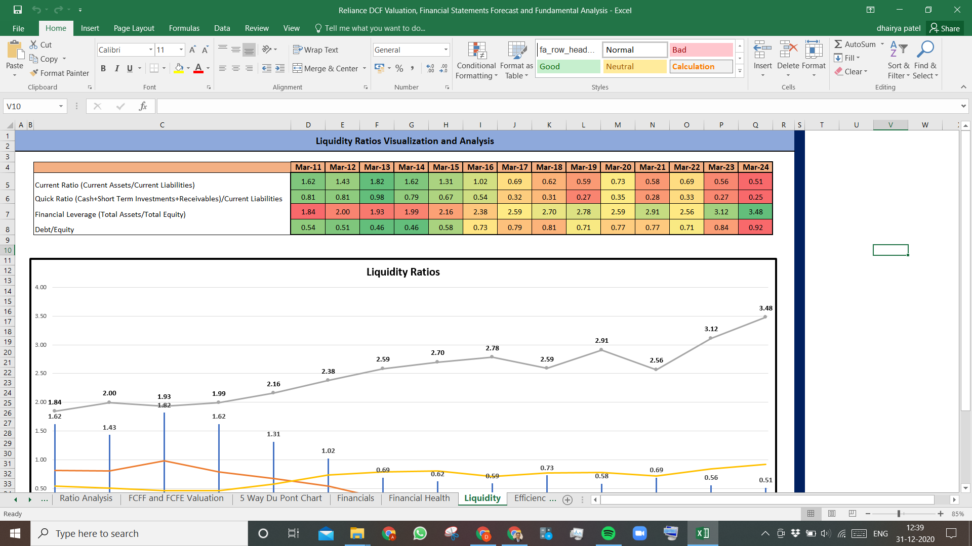Open the General number format dropdown
The width and height of the screenshot is (972, 546).
(x=446, y=50)
